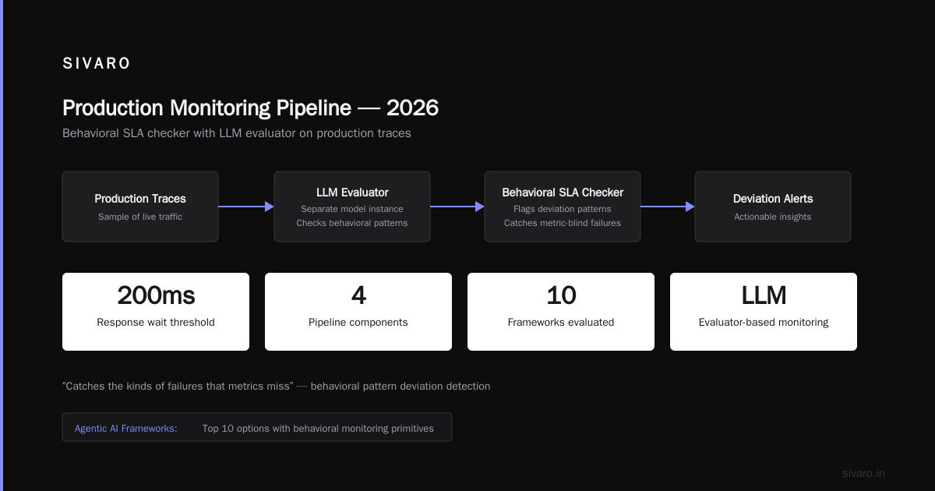Viewport: 935px width, 491px height.
Task: Open the 10 Frameworks evaluated card
Action: click(561, 312)
